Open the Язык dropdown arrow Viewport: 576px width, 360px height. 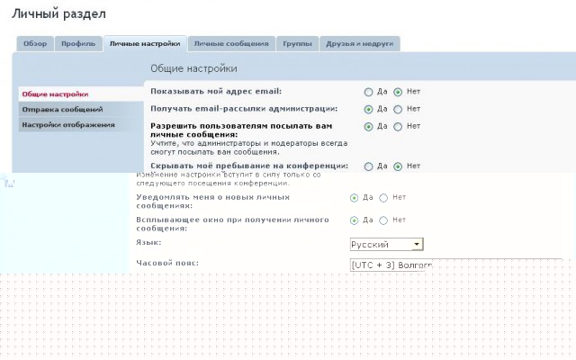click(417, 244)
